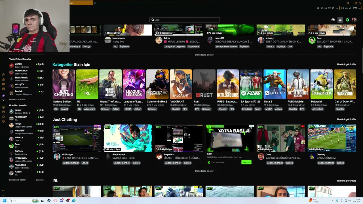Open BlackAttack in followed channels list
The height and width of the screenshot is (204, 363).
pyautogui.click(x=26, y=79)
